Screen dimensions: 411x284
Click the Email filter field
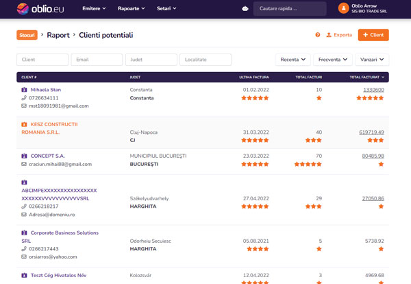[97, 60]
